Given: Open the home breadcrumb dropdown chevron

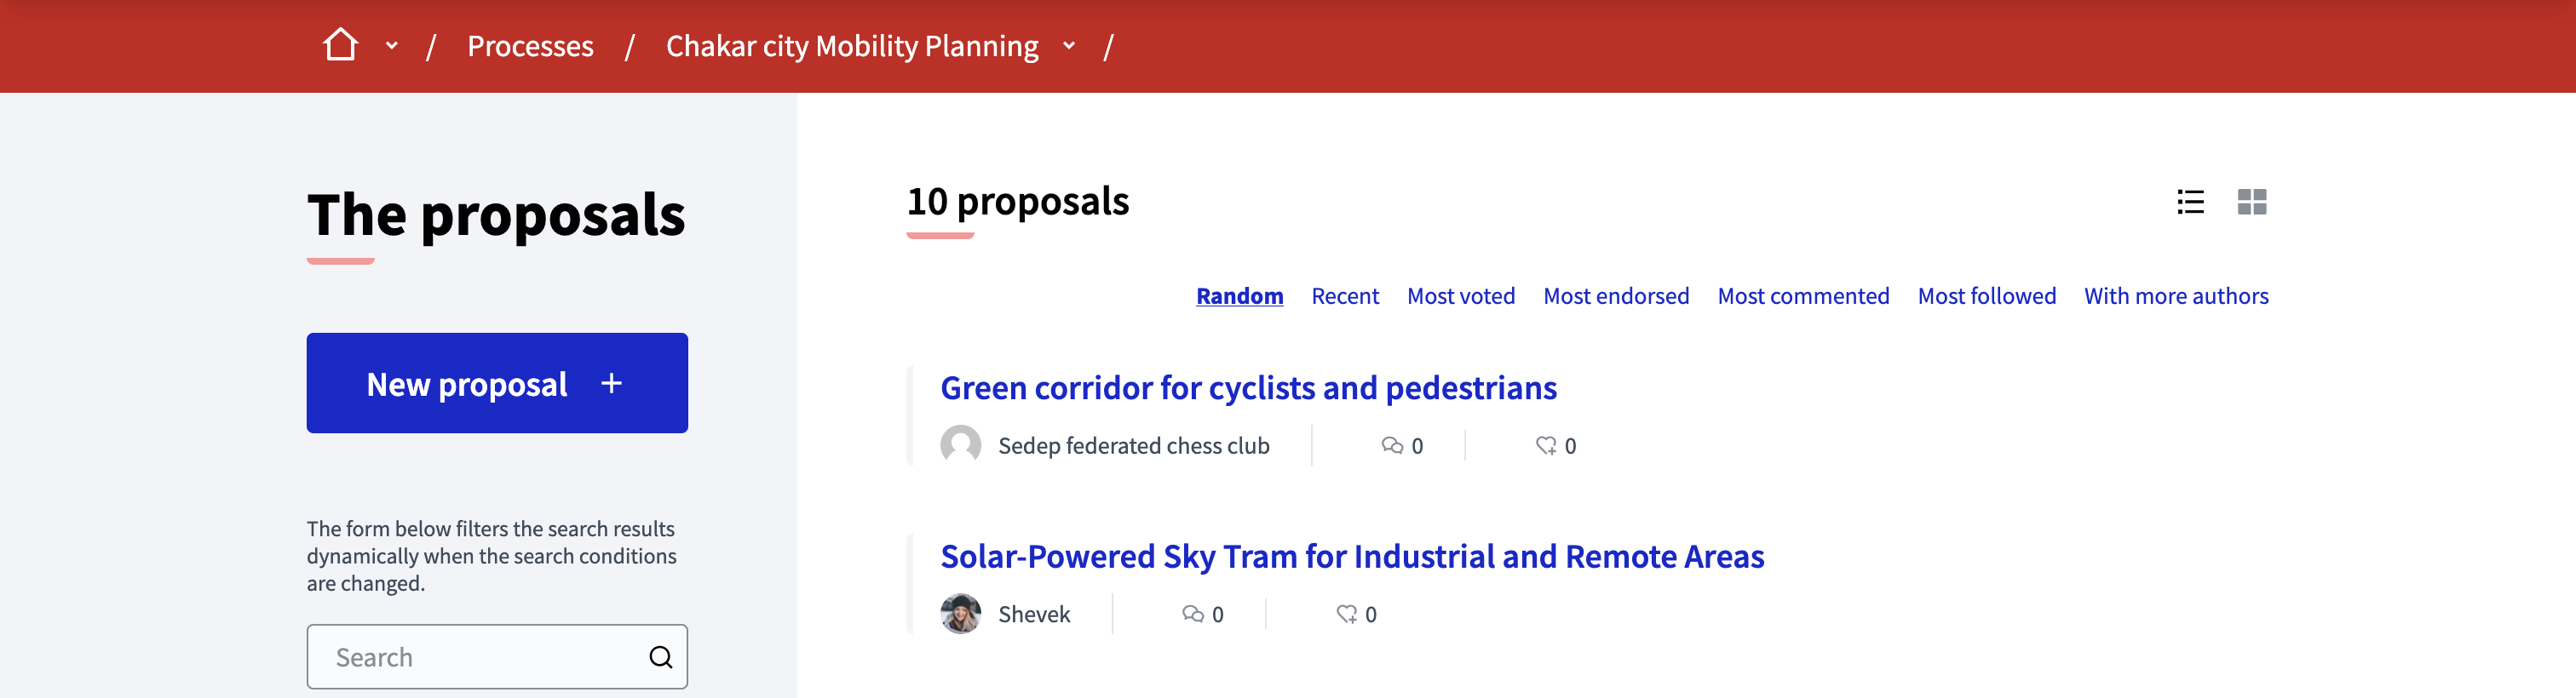Looking at the screenshot, I should 391,46.
